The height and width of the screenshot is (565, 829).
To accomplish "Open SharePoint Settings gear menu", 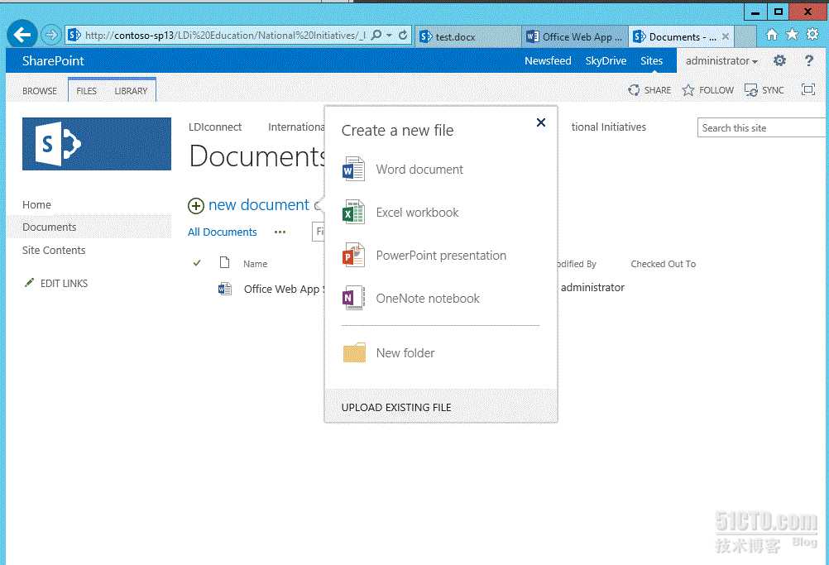I will point(780,60).
